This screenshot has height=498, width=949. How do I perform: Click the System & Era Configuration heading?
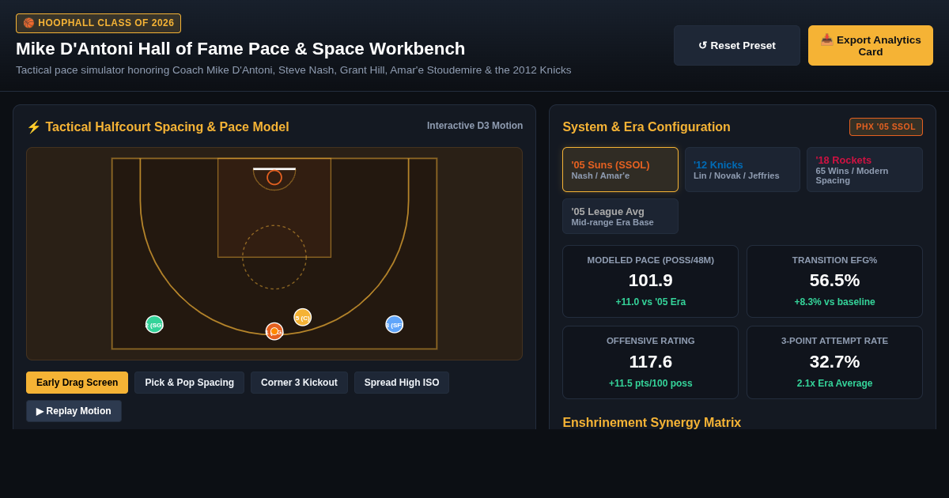click(646, 126)
